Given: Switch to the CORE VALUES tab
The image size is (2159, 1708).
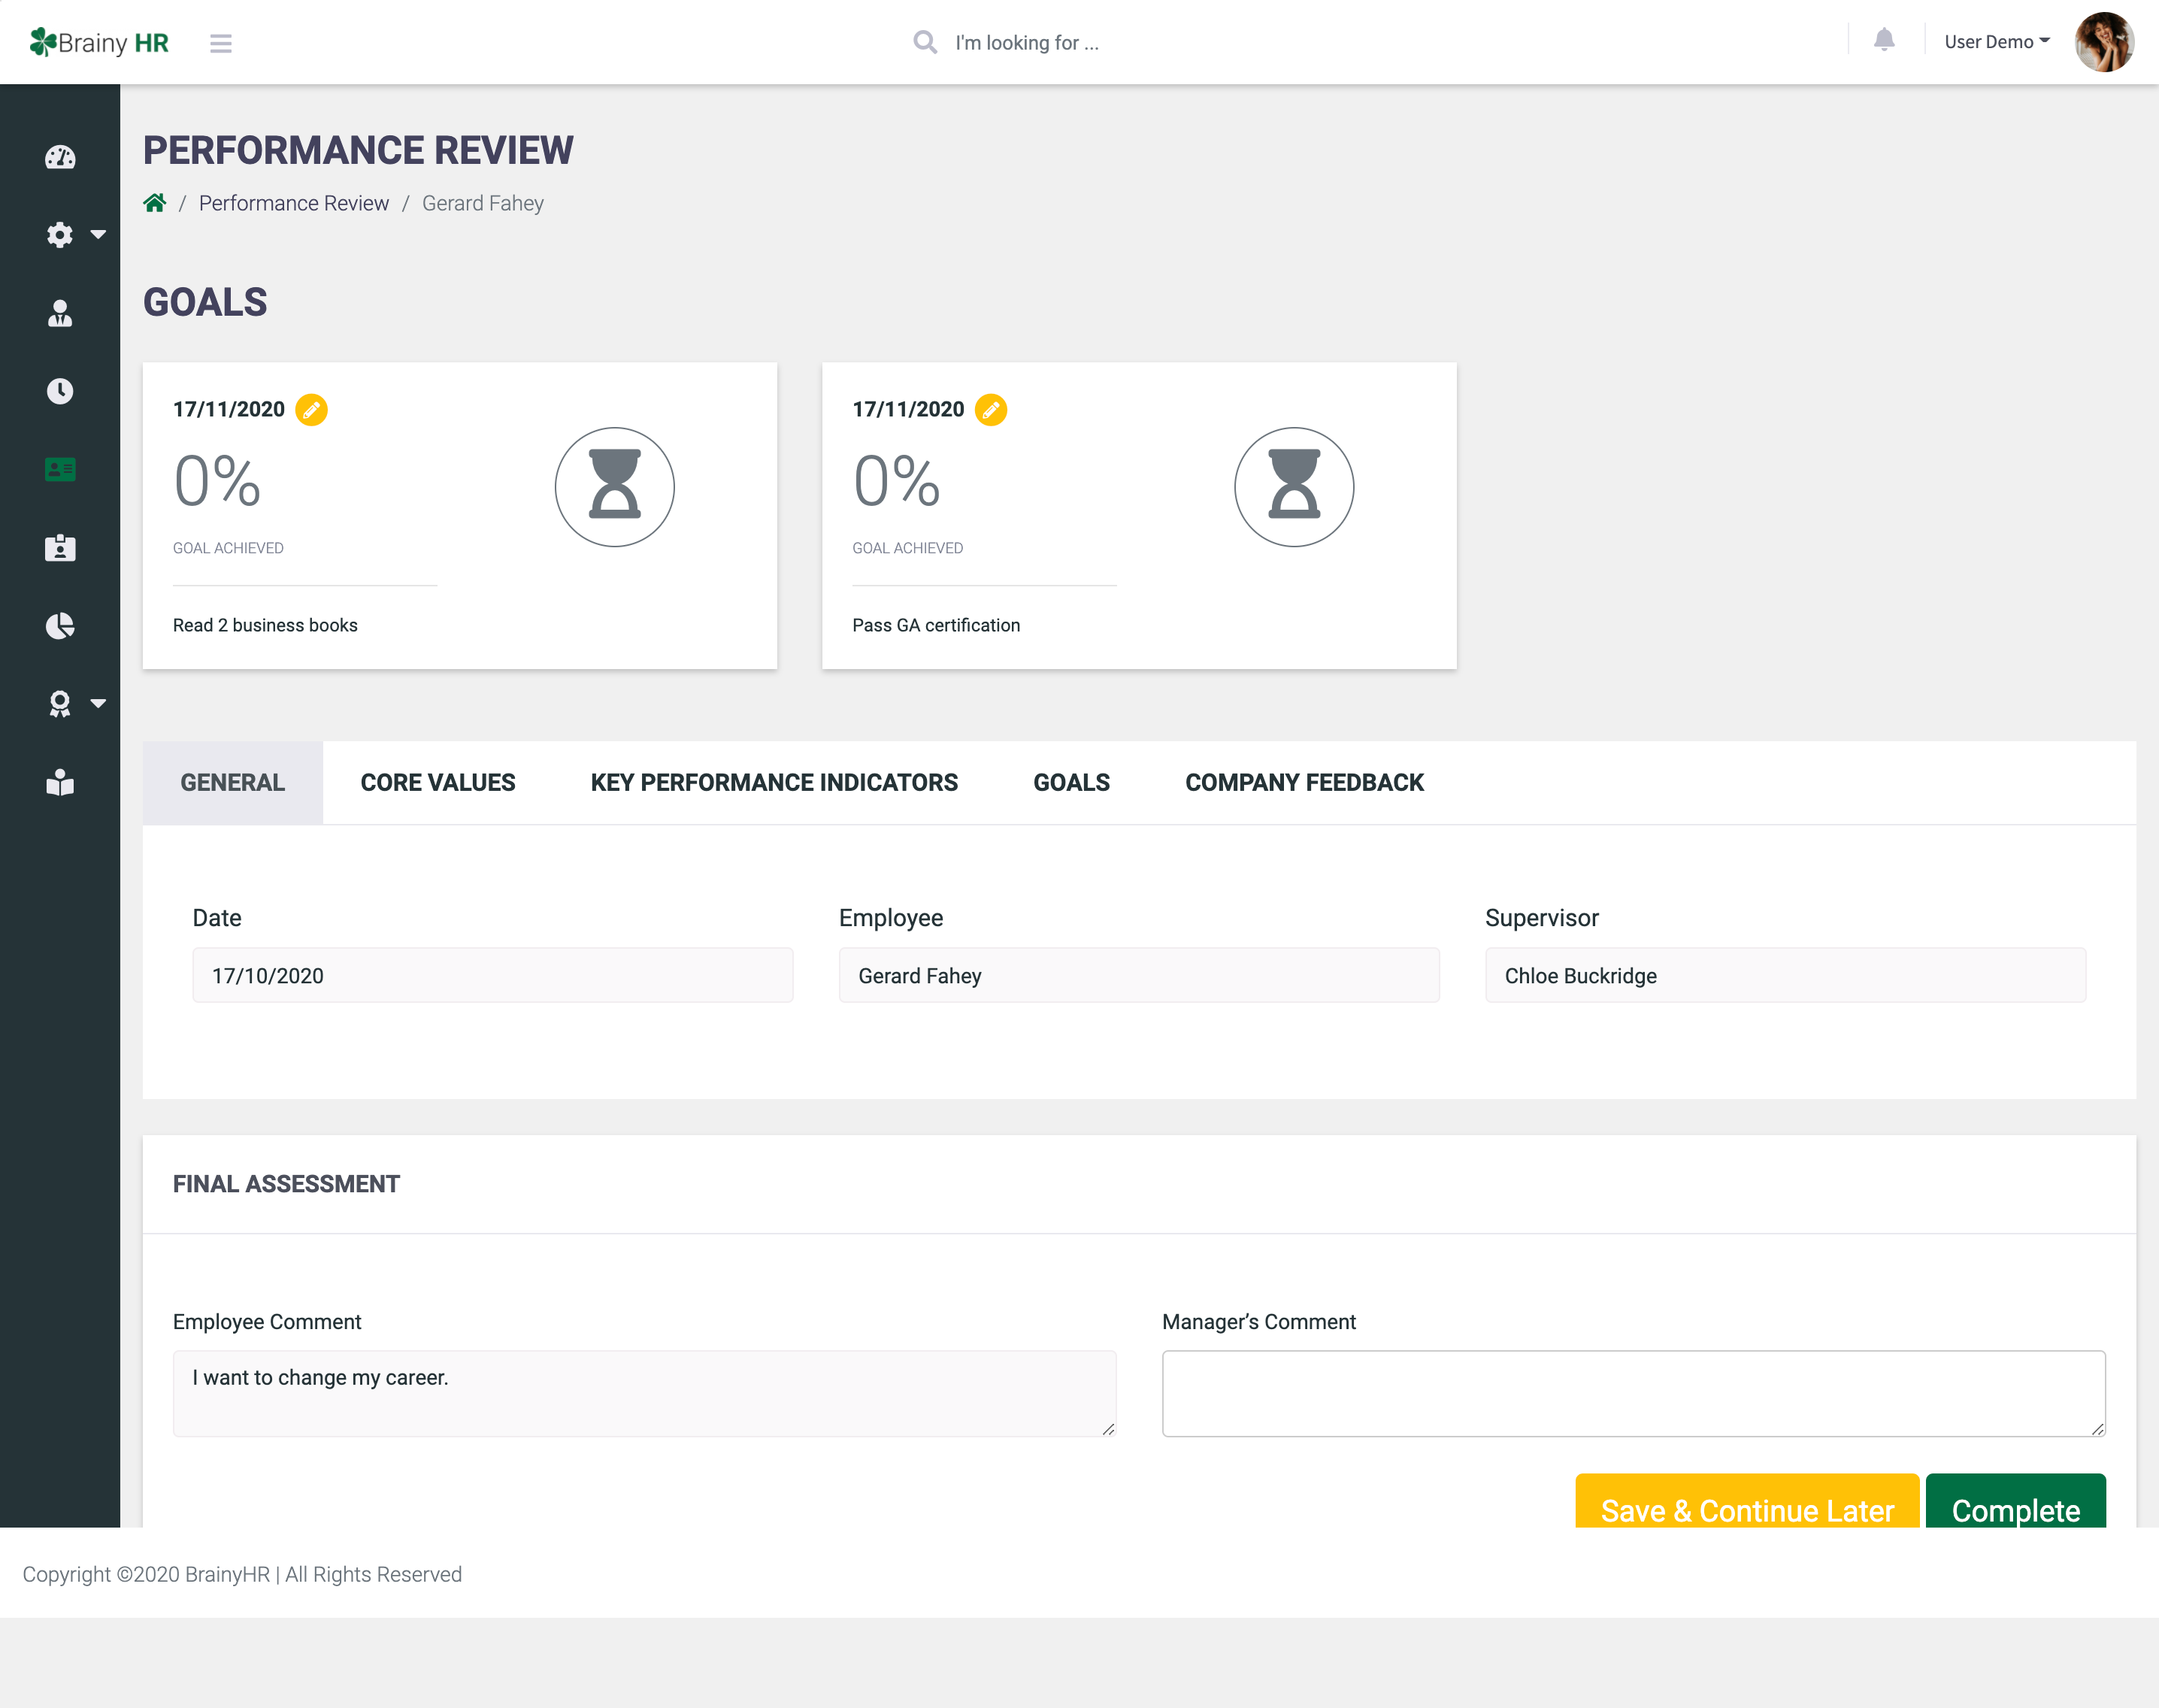Looking at the screenshot, I should coord(438,783).
